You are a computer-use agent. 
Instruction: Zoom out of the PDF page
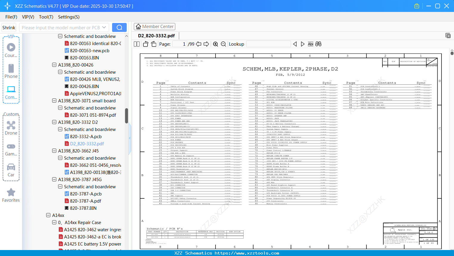pyautogui.click(x=224, y=44)
